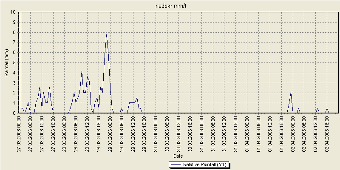The width and height of the screenshot is (340, 170).
Task: Select the highest rainfall peak near 7.8 mm
Action: [x=107, y=35]
